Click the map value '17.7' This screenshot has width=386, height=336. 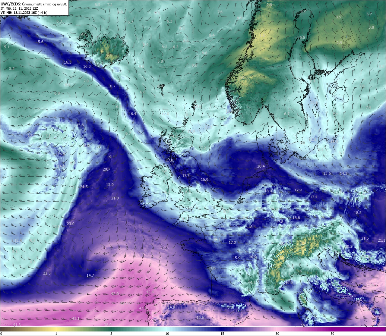coord(186,176)
